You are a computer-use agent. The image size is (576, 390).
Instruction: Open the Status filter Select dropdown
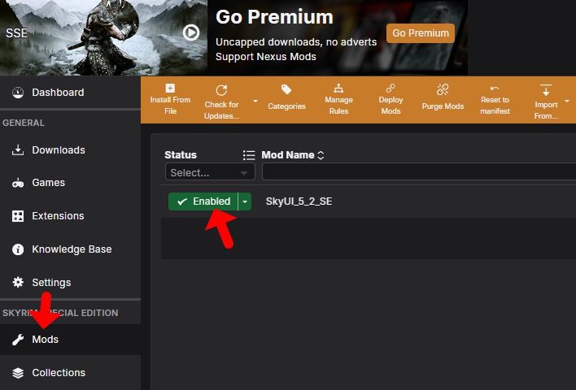click(x=209, y=172)
